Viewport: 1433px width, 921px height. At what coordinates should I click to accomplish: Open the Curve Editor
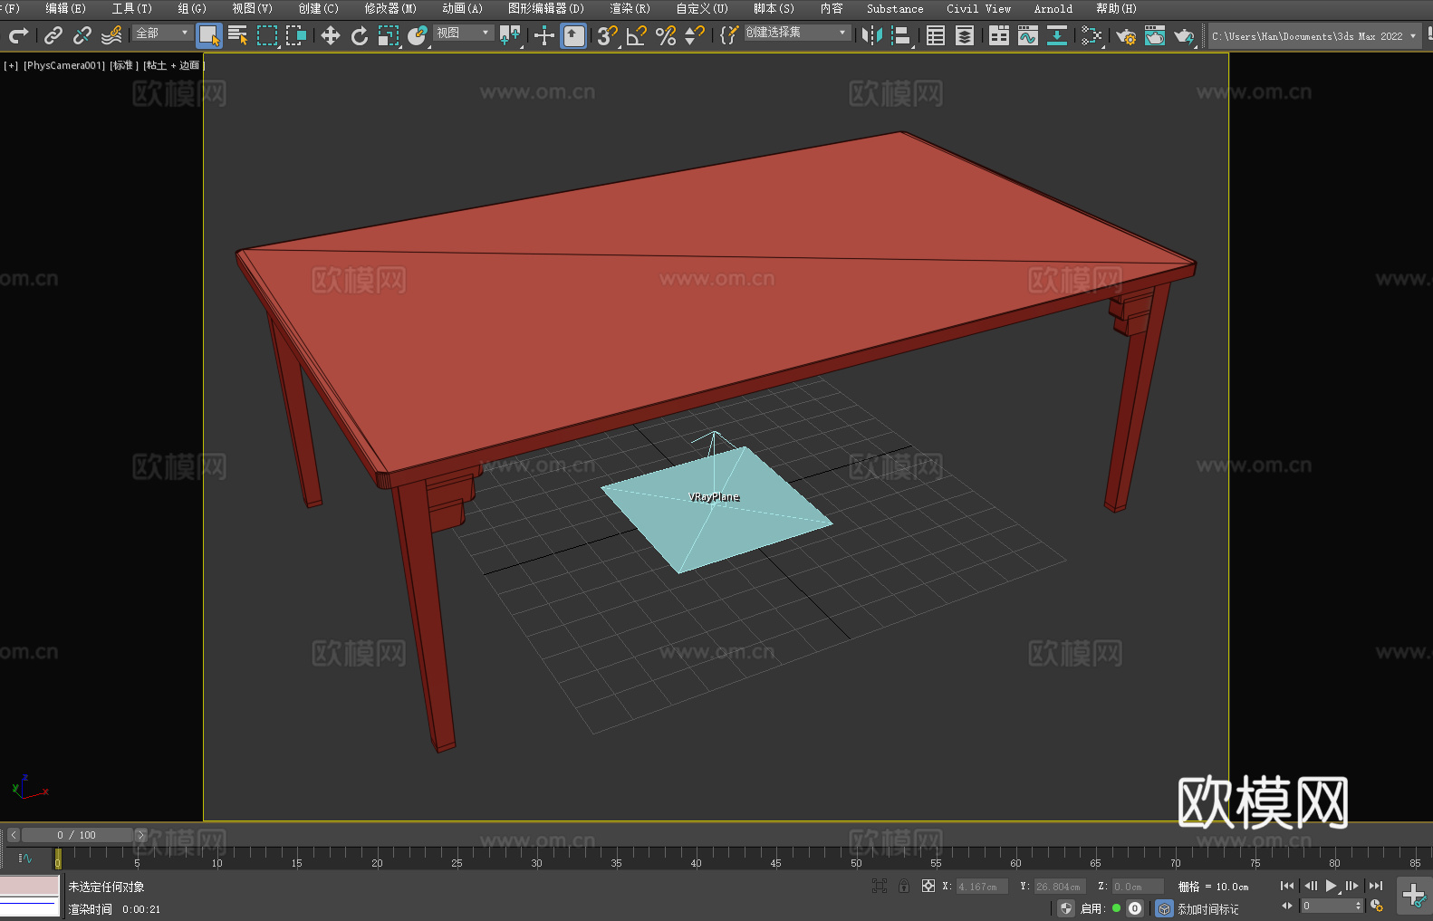pyautogui.click(x=1028, y=35)
